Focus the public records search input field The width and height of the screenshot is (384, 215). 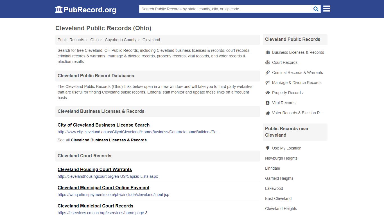[226, 9]
